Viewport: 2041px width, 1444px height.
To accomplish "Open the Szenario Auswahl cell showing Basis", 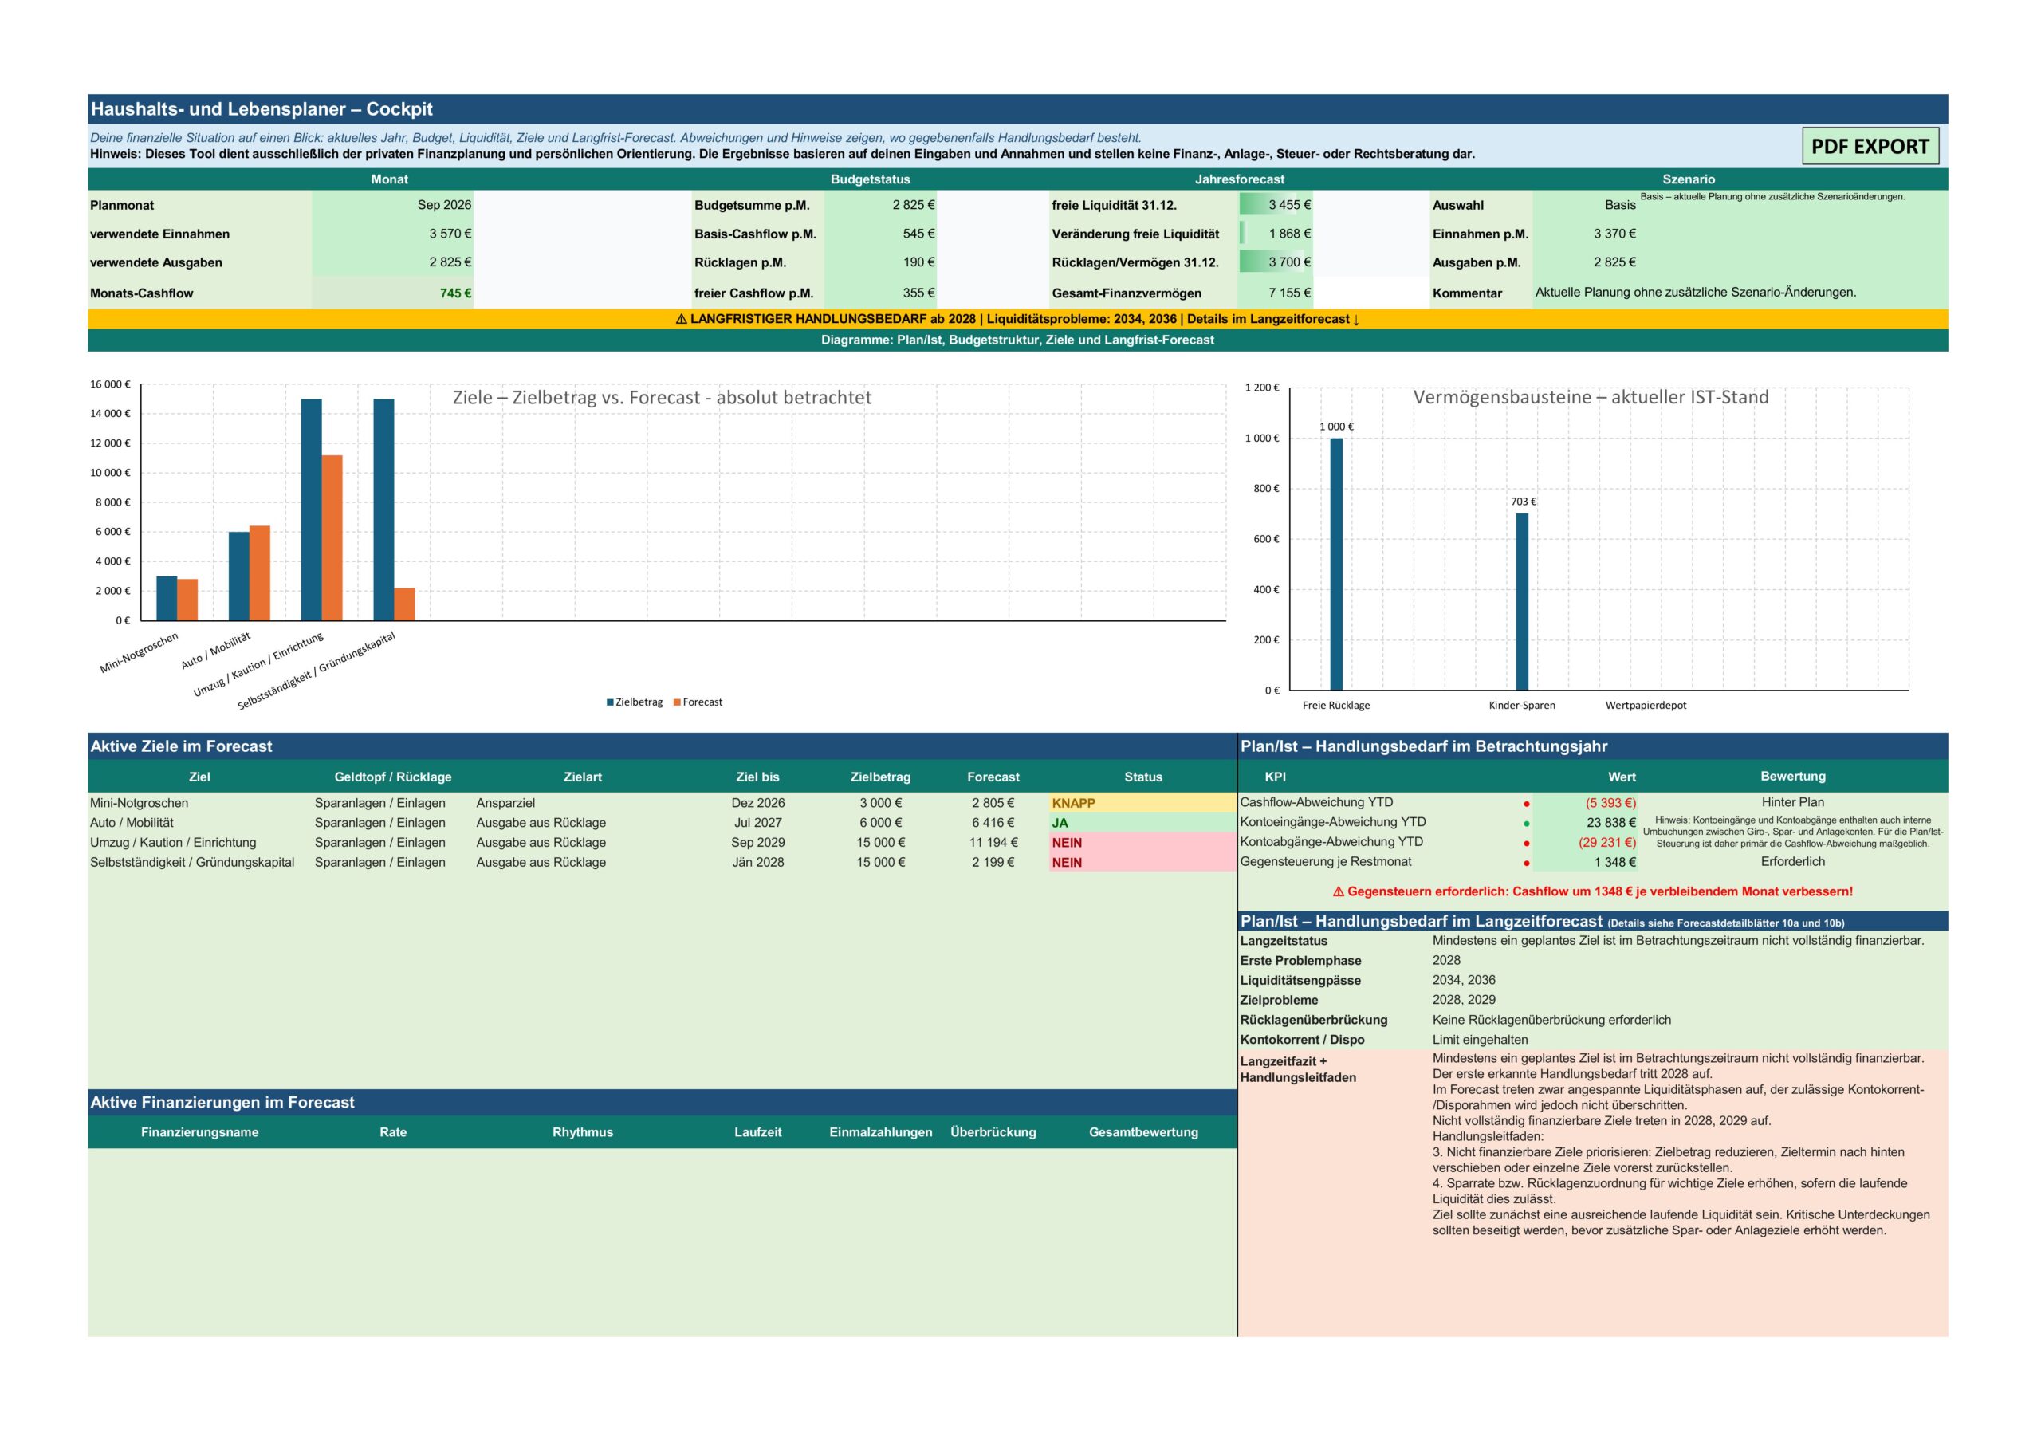I will [x=1586, y=204].
